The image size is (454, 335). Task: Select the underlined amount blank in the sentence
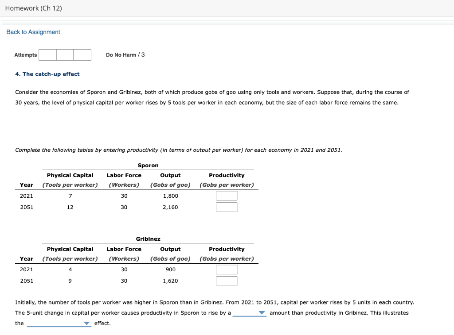[247, 312]
